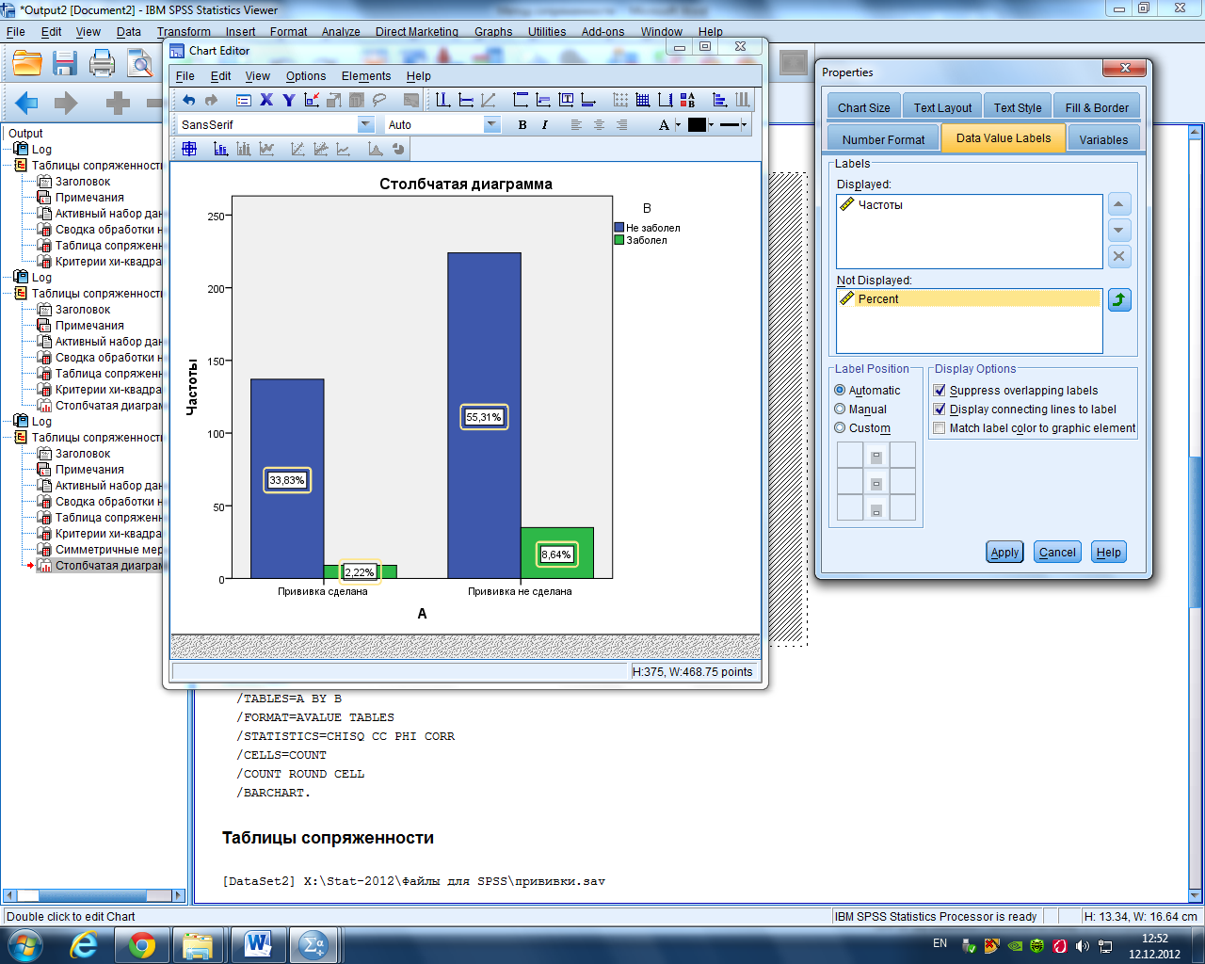Enable Match label color to graphic element

940,428
